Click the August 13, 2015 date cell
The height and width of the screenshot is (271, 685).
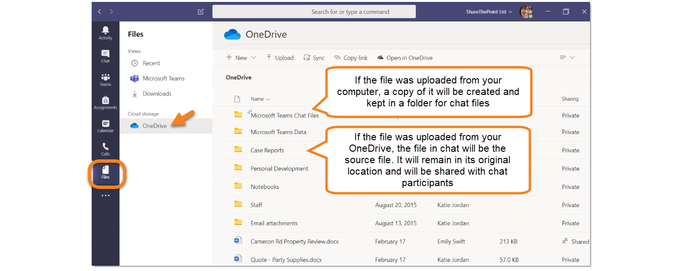point(396,223)
